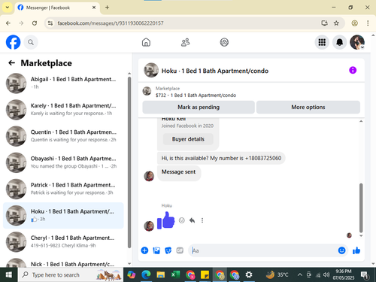
Task: Open conversation information purple icon
Action: (x=353, y=70)
